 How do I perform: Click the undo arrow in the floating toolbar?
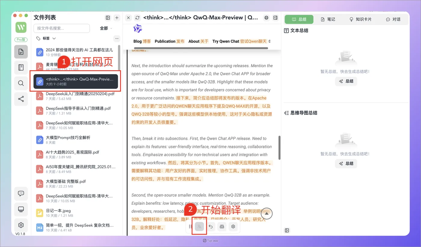click(211, 227)
